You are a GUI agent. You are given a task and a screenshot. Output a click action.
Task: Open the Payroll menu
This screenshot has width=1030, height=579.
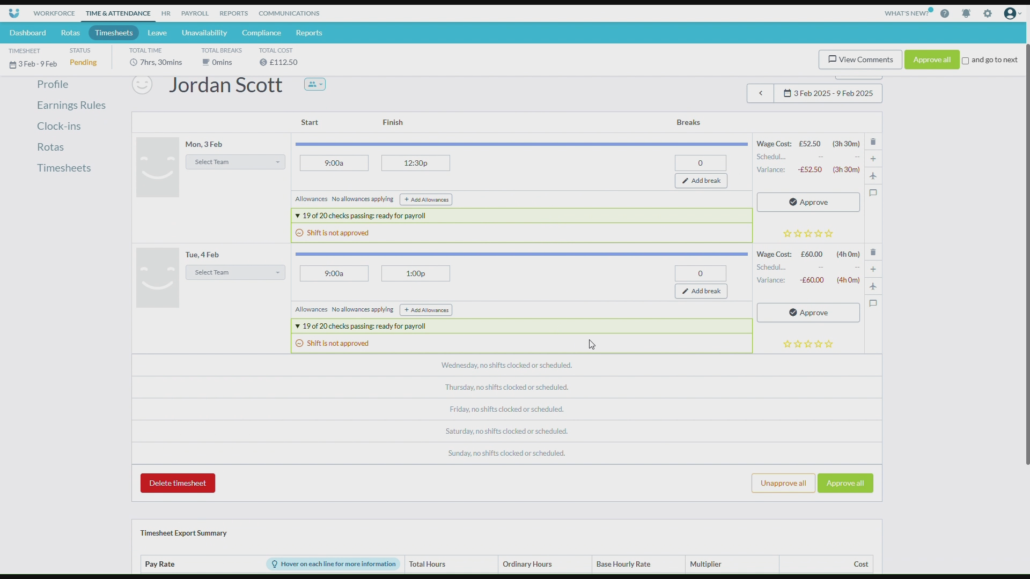pos(194,13)
